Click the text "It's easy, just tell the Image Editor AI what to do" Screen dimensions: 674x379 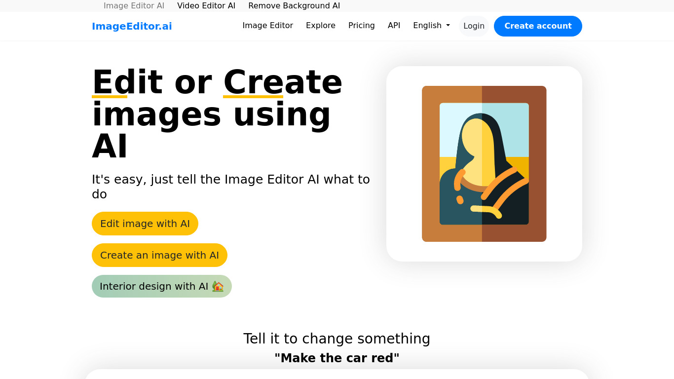point(231,187)
